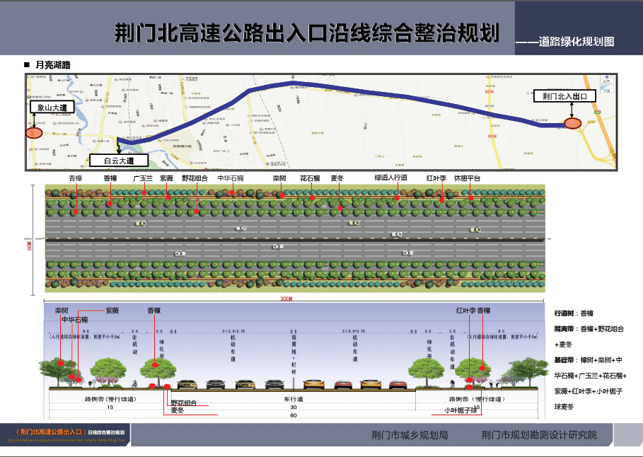Click the orange oval marker below 荆门北入出口
This screenshot has height=457, width=643.
click(x=573, y=124)
